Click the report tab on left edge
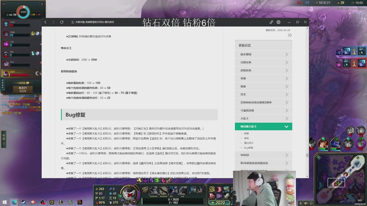Viewport: 367px width, 206px height. pos(4,139)
